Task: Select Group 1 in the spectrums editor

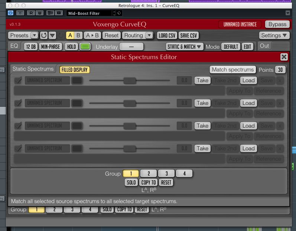Action: pos(131,173)
